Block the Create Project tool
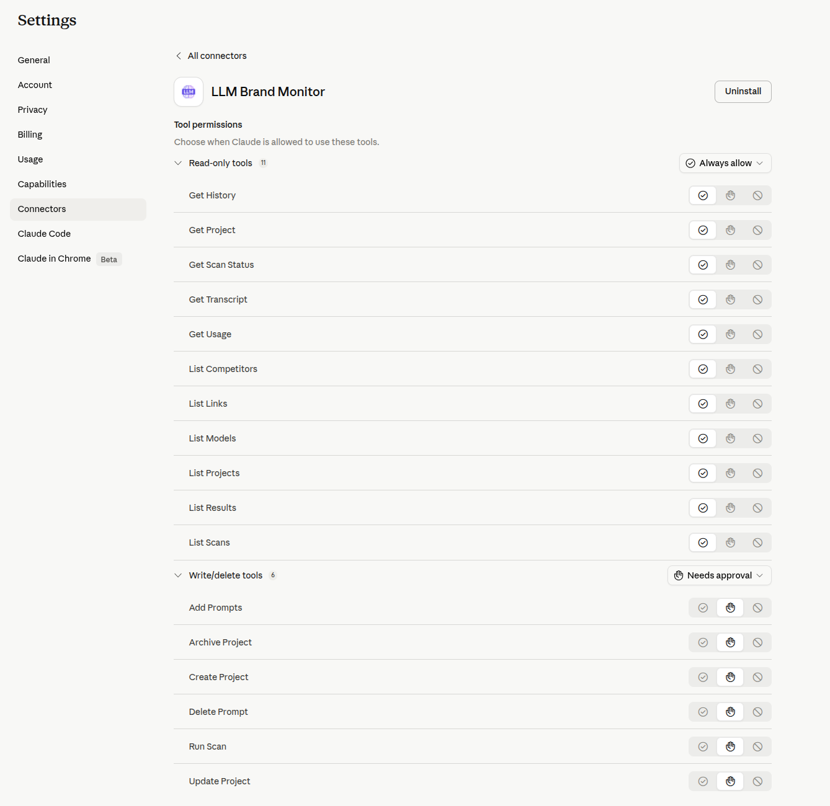This screenshot has width=830, height=806. tap(757, 677)
